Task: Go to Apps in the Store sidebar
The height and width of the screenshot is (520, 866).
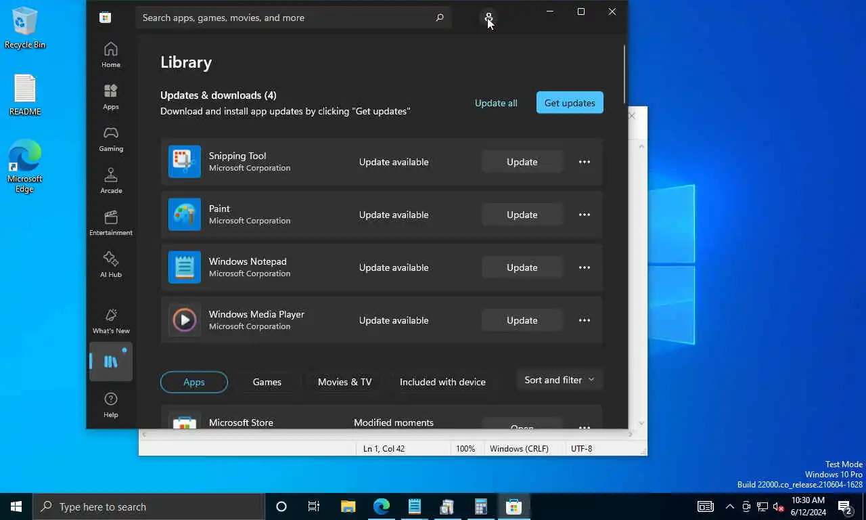Action: pyautogui.click(x=111, y=97)
